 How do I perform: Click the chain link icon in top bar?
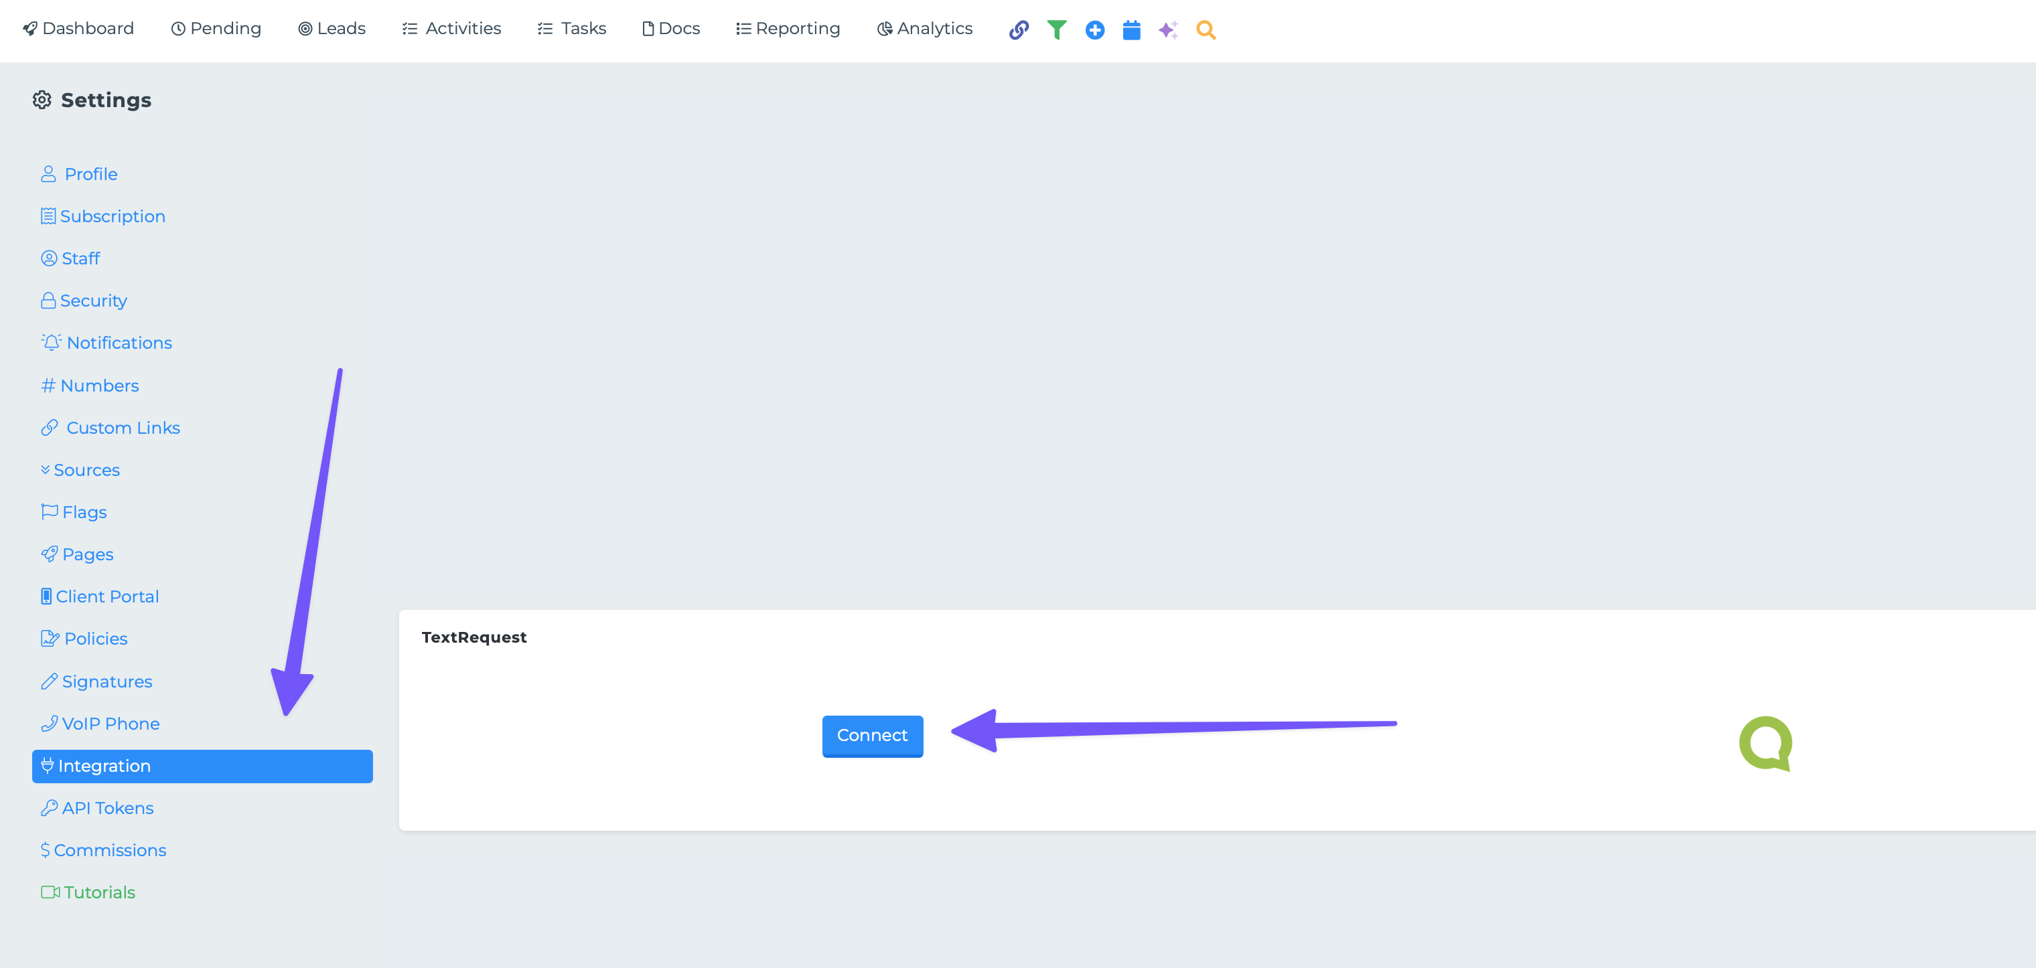click(1019, 30)
